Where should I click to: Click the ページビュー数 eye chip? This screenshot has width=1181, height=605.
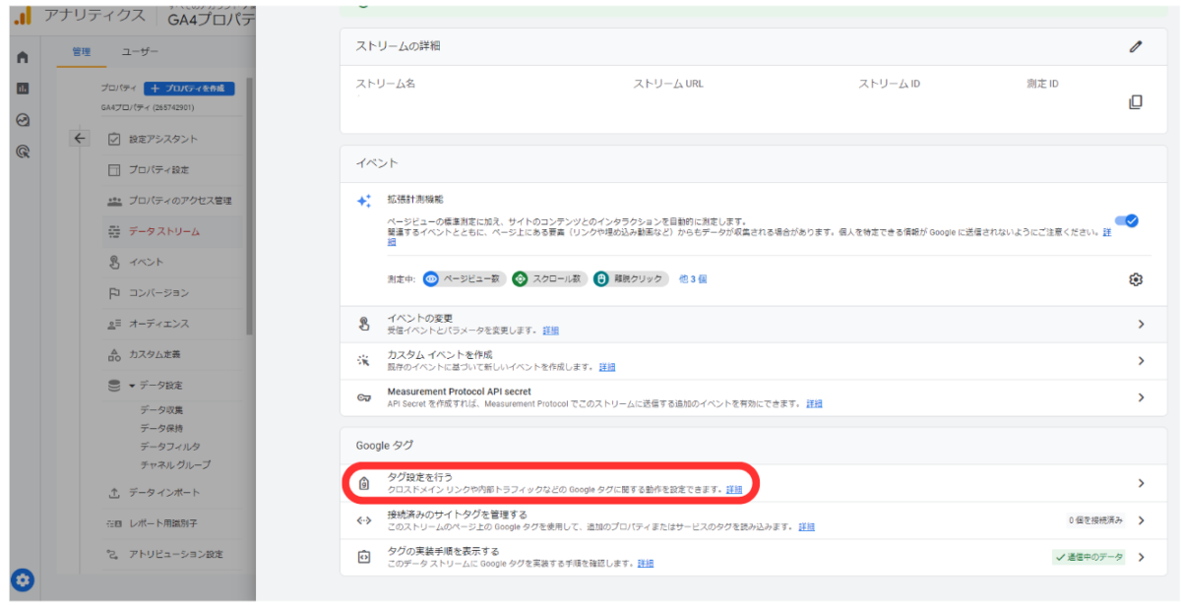point(464,278)
